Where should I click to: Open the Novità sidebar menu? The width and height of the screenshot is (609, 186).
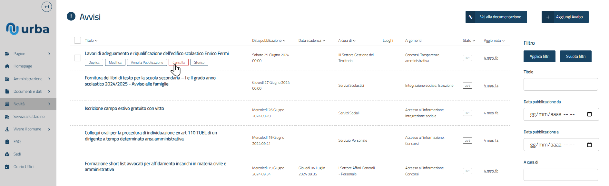tap(19, 104)
